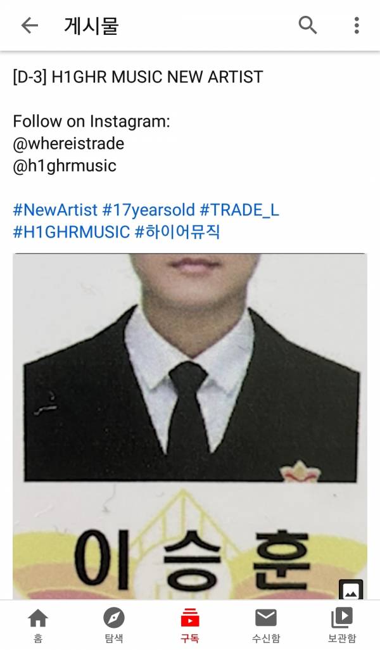Image resolution: width=380 pixels, height=650 pixels.
Task: Open the #TRADE_L hashtag
Action: click(239, 210)
